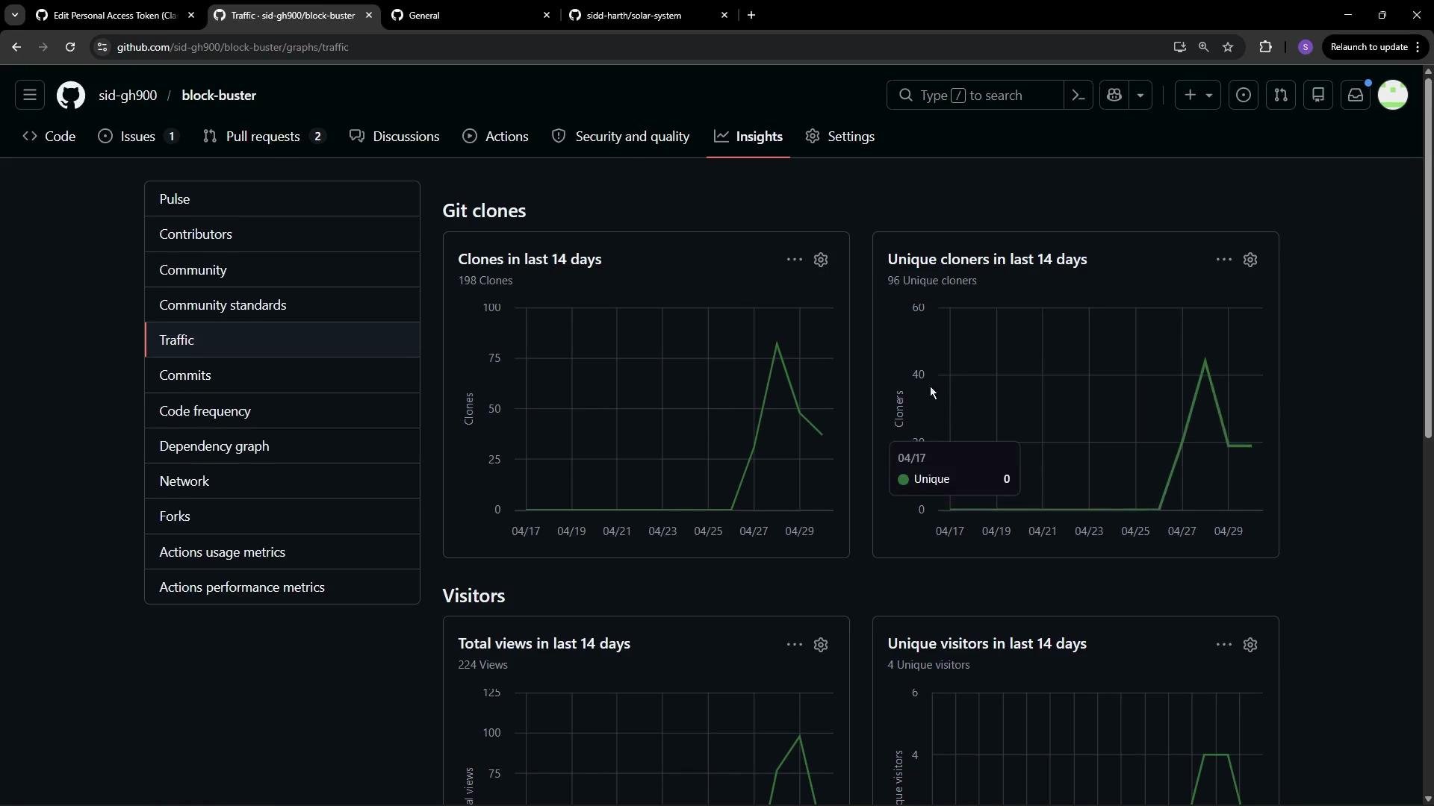Viewport: 1434px width, 806px height.
Task: Open settings gear for Unique cloners chart
Action: pos(1250,260)
